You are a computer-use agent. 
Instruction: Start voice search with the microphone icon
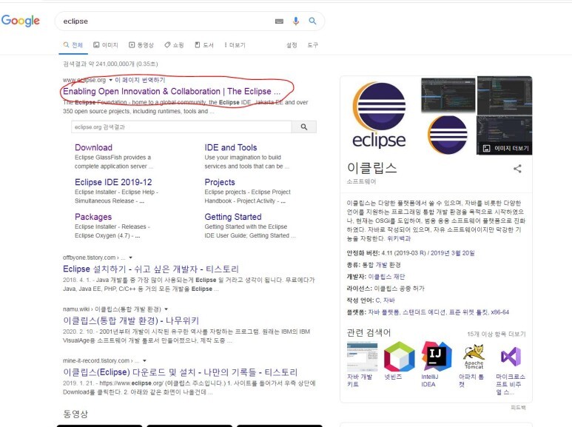(x=296, y=21)
